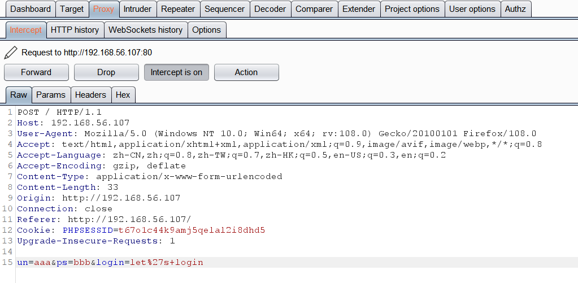Toggle the Intercept is on button
Image resolution: width=578 pixels, height=283 pixels.
(176, 72)
